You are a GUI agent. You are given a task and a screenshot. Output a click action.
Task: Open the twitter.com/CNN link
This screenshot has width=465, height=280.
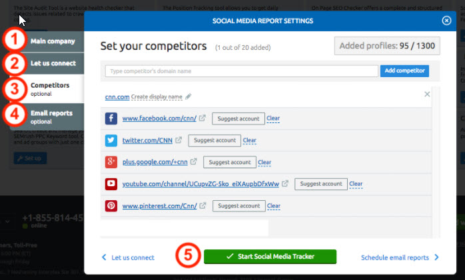click(x=147, y=140)
